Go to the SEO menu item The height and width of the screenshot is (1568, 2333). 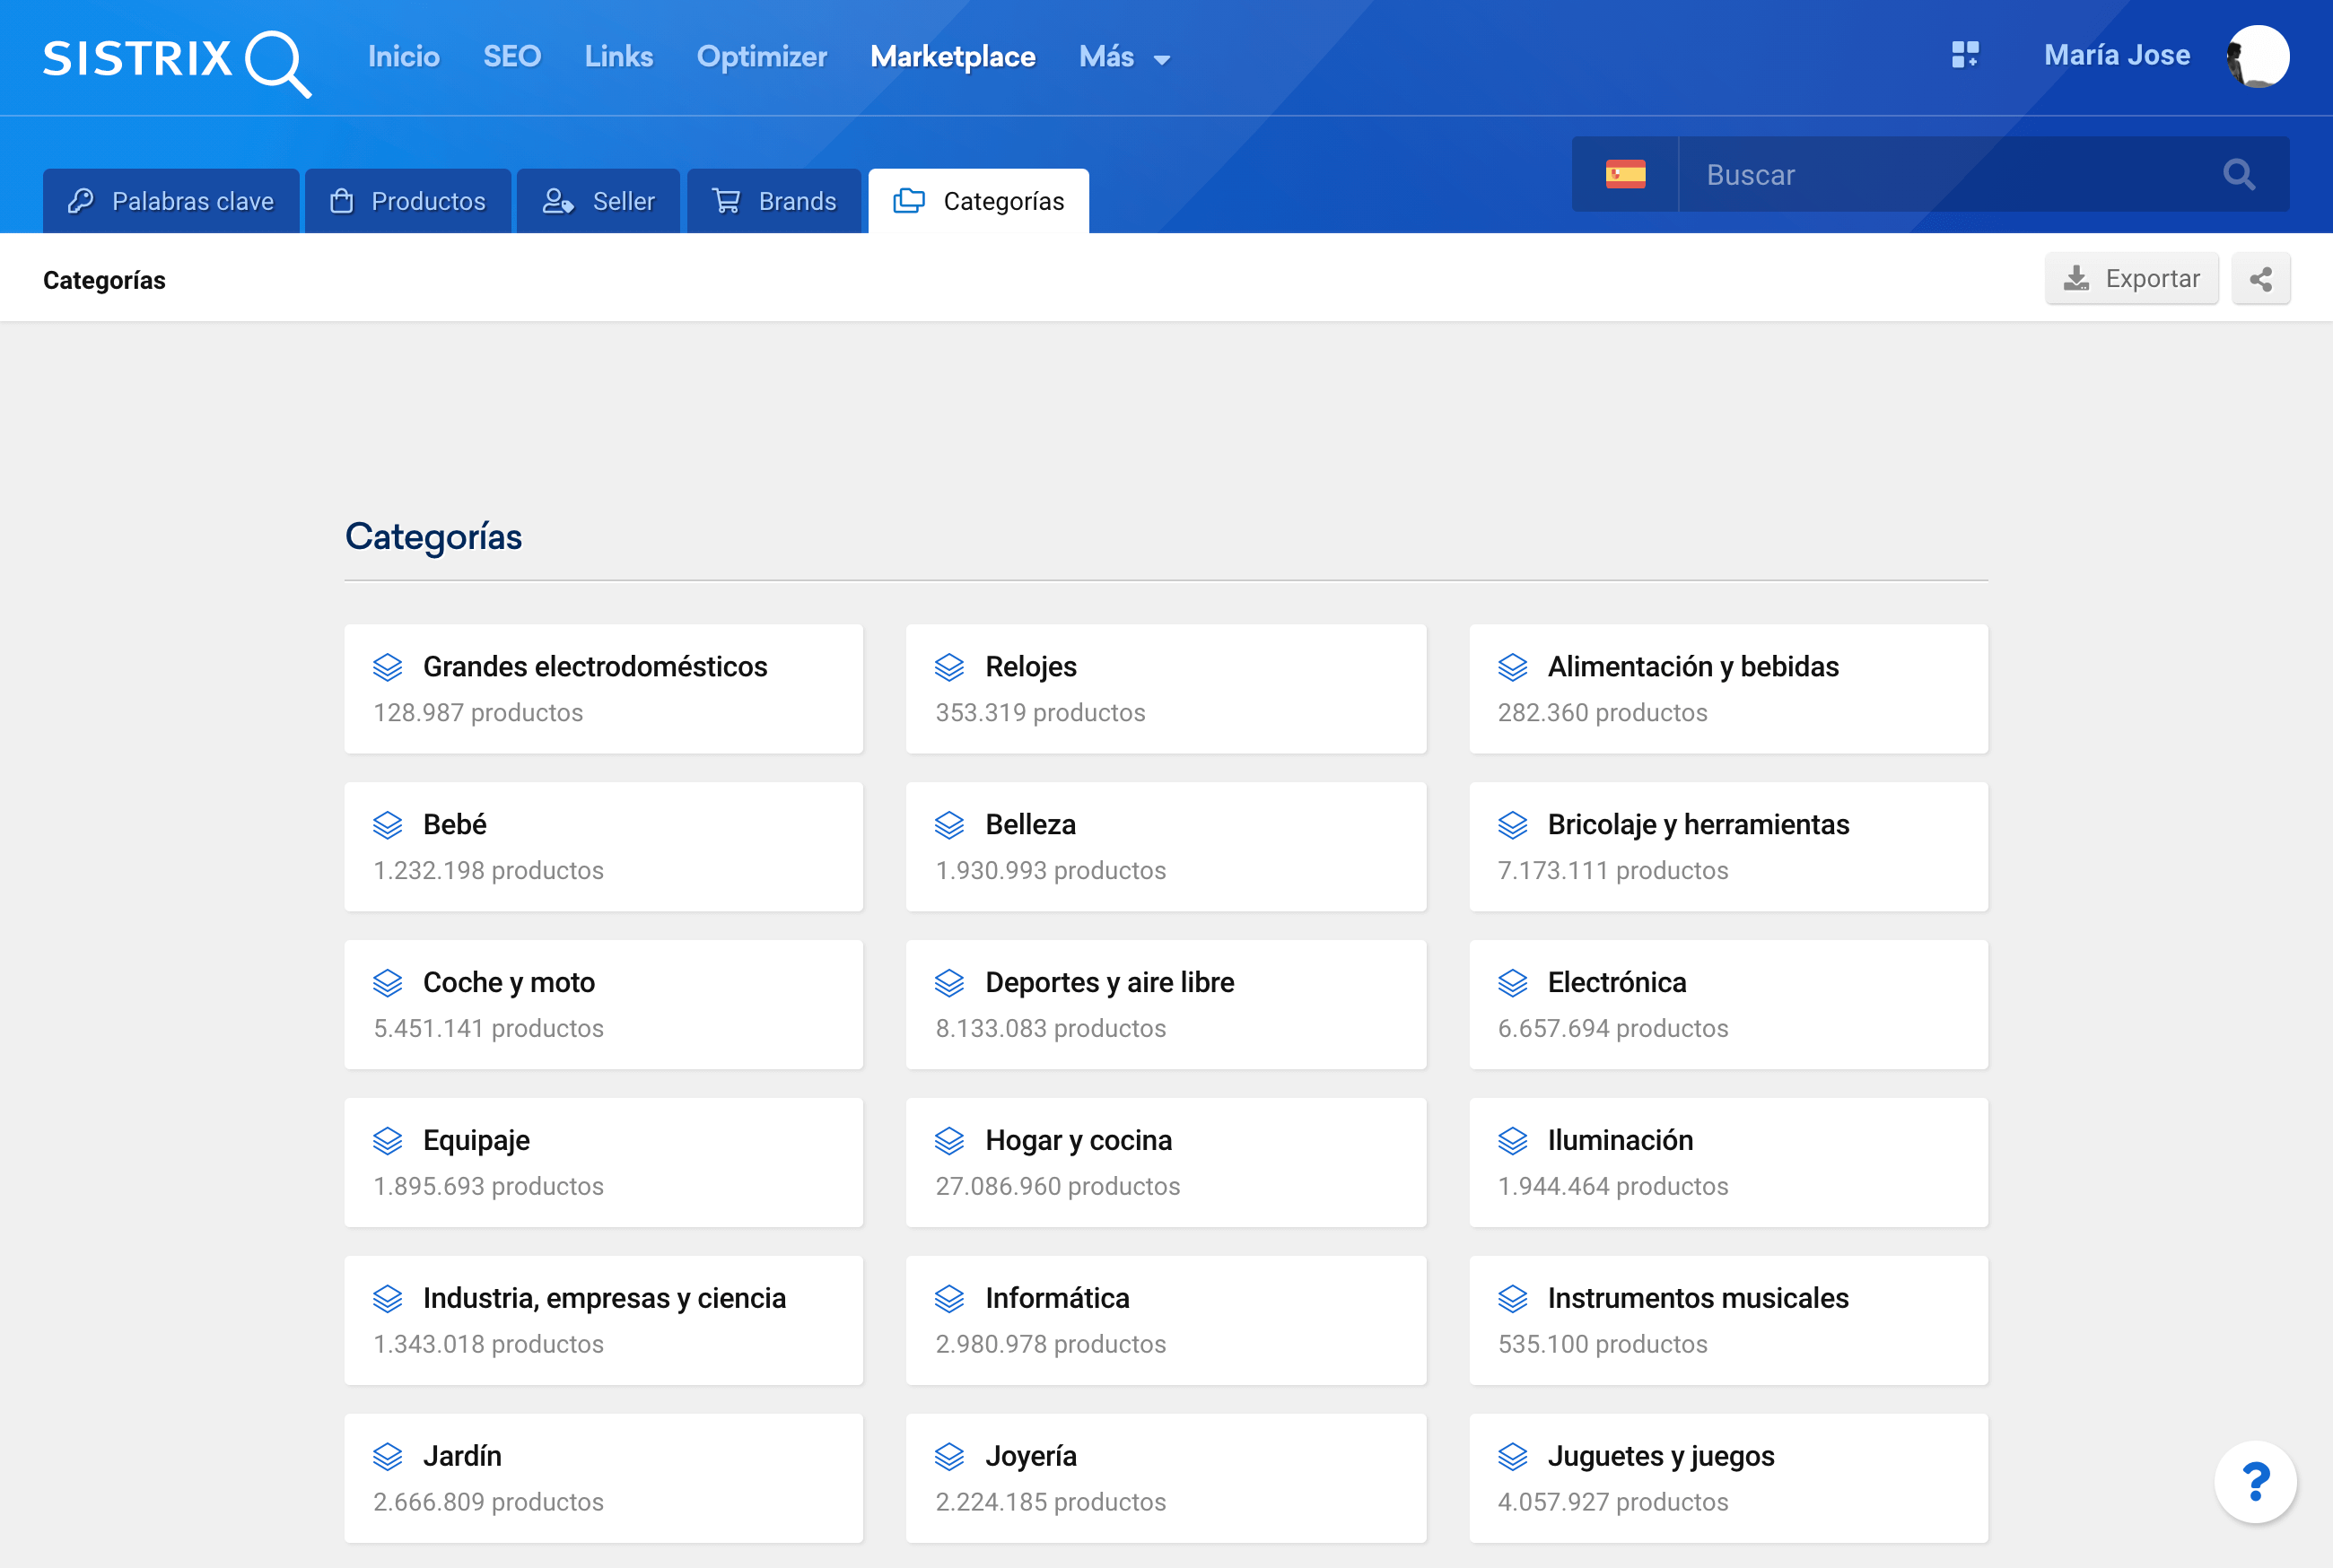coord(511,57)
